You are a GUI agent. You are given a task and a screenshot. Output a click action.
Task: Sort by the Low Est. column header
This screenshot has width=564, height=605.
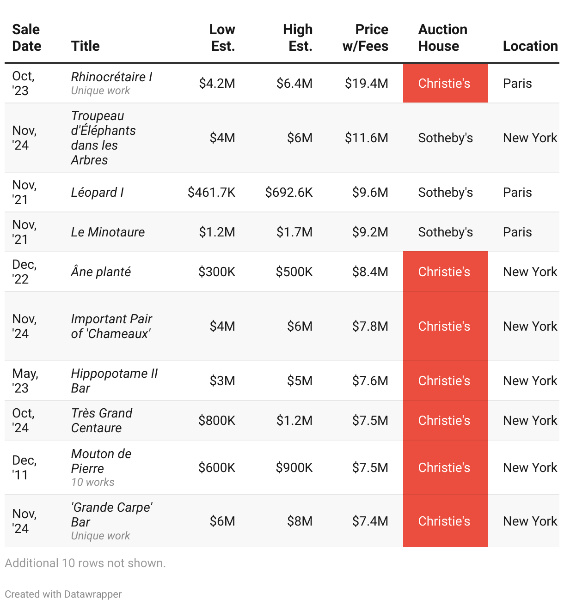tap(222, 38)
